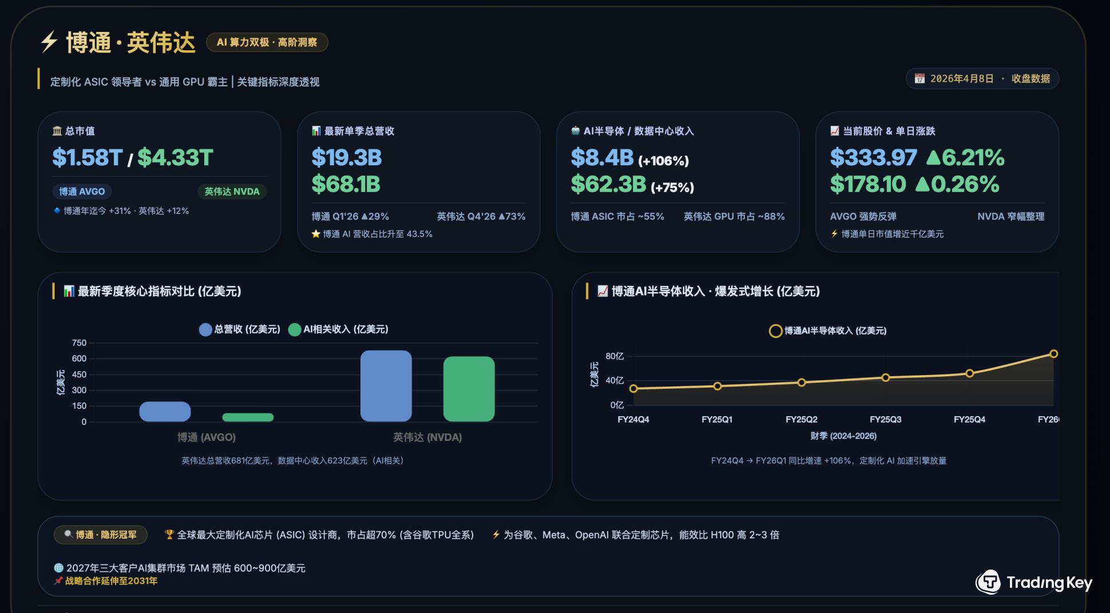Click the trophy icon before 全球最大定制化AI芯片
The height and width of the screenshot is (613, 1110).
coord(169,535)
